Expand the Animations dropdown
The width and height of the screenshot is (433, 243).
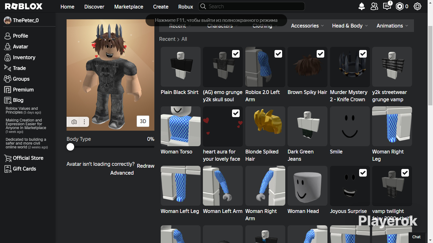point(392,26)
